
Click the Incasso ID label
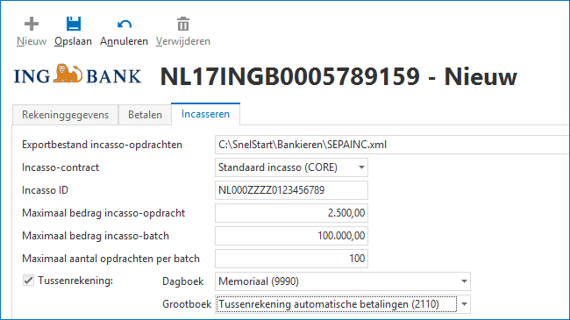pos(45,190)
